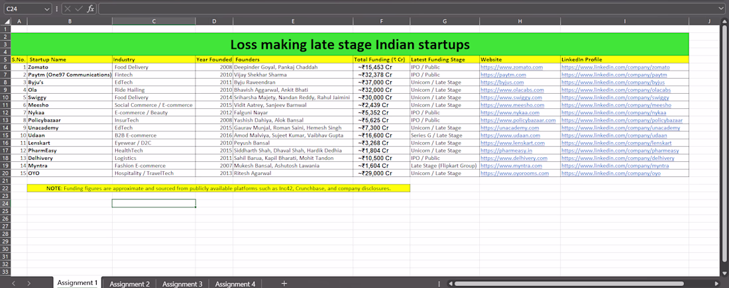Select the ~₹1,604 Cr funding cell
The height and width of the screenshot is (288, 729).
(381, 166)
